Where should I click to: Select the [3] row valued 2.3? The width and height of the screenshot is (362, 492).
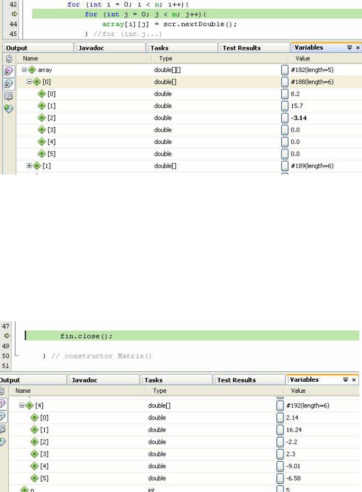(x=184, y=454)
